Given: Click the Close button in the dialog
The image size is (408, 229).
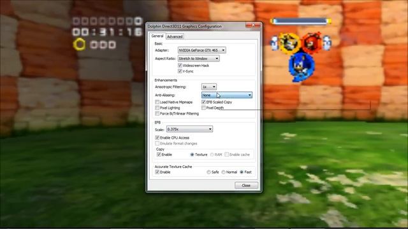Looking at the screenshot, I should point(246,185).
